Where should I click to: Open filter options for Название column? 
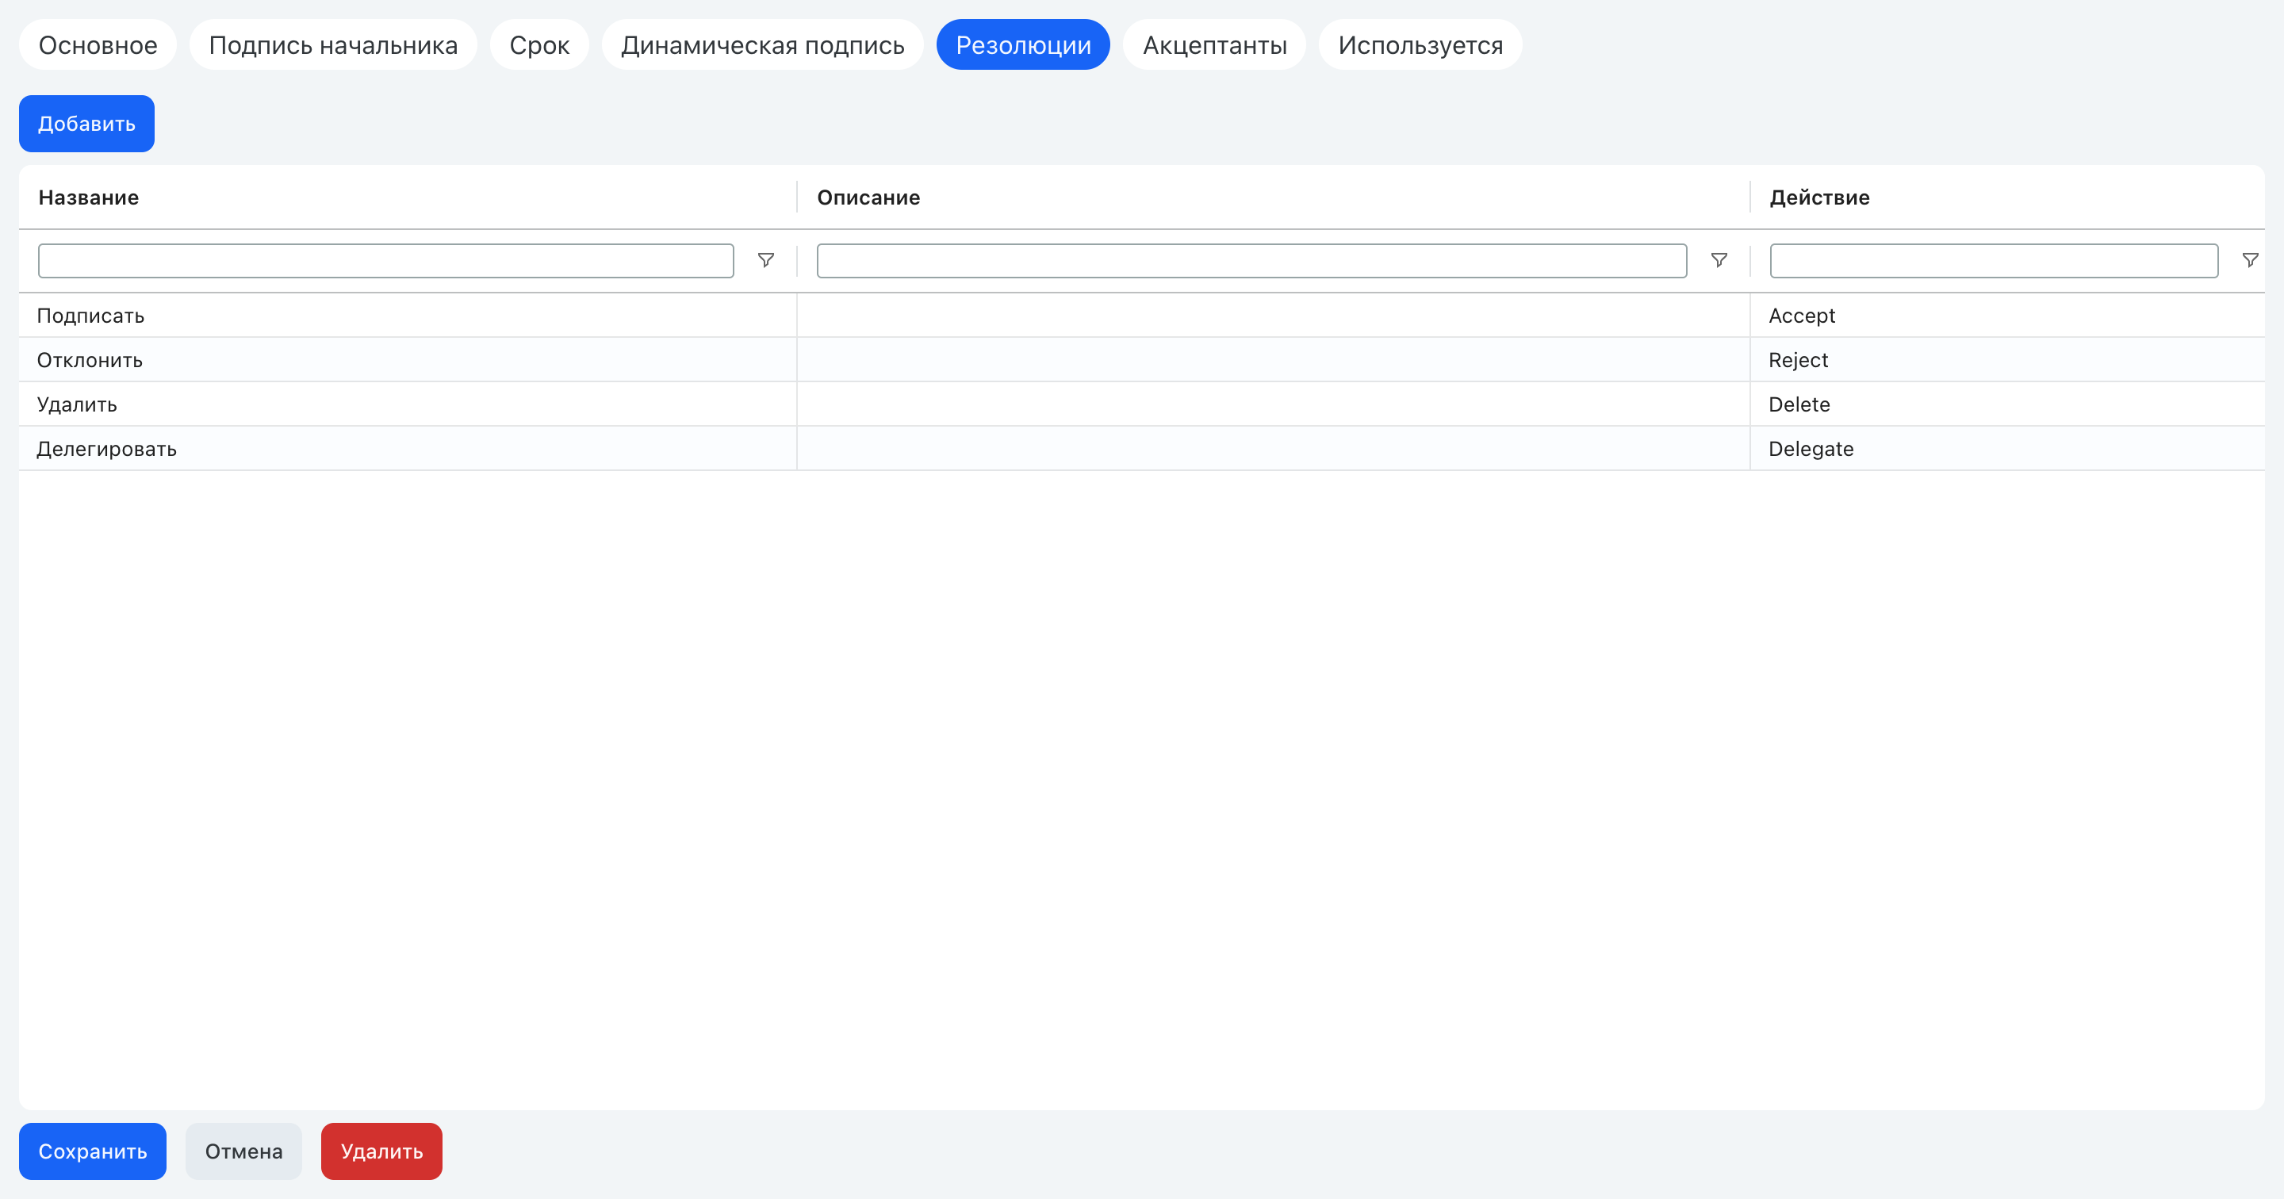click(x=766, y=260)
